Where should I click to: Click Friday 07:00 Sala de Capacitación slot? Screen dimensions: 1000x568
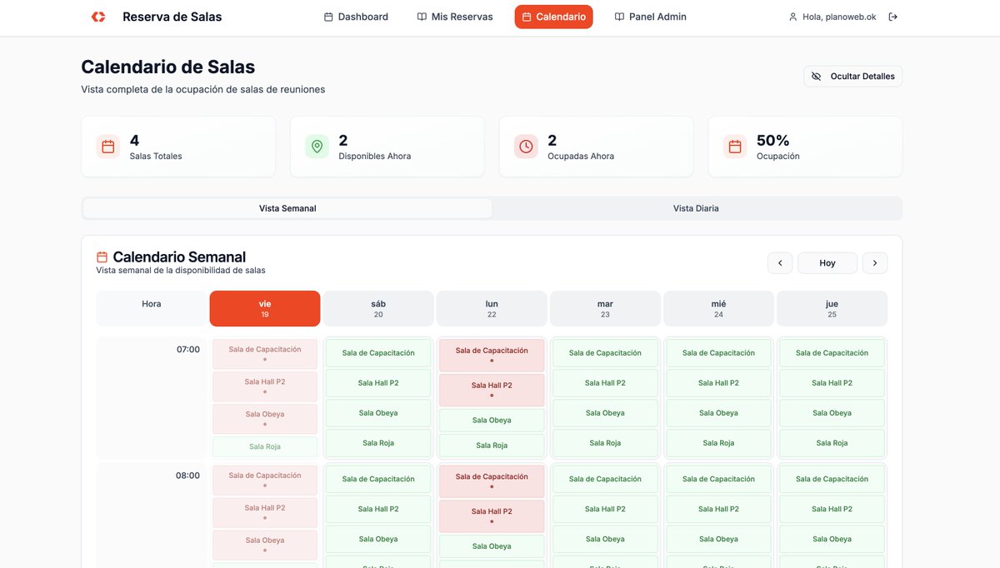tap(265, 354)
